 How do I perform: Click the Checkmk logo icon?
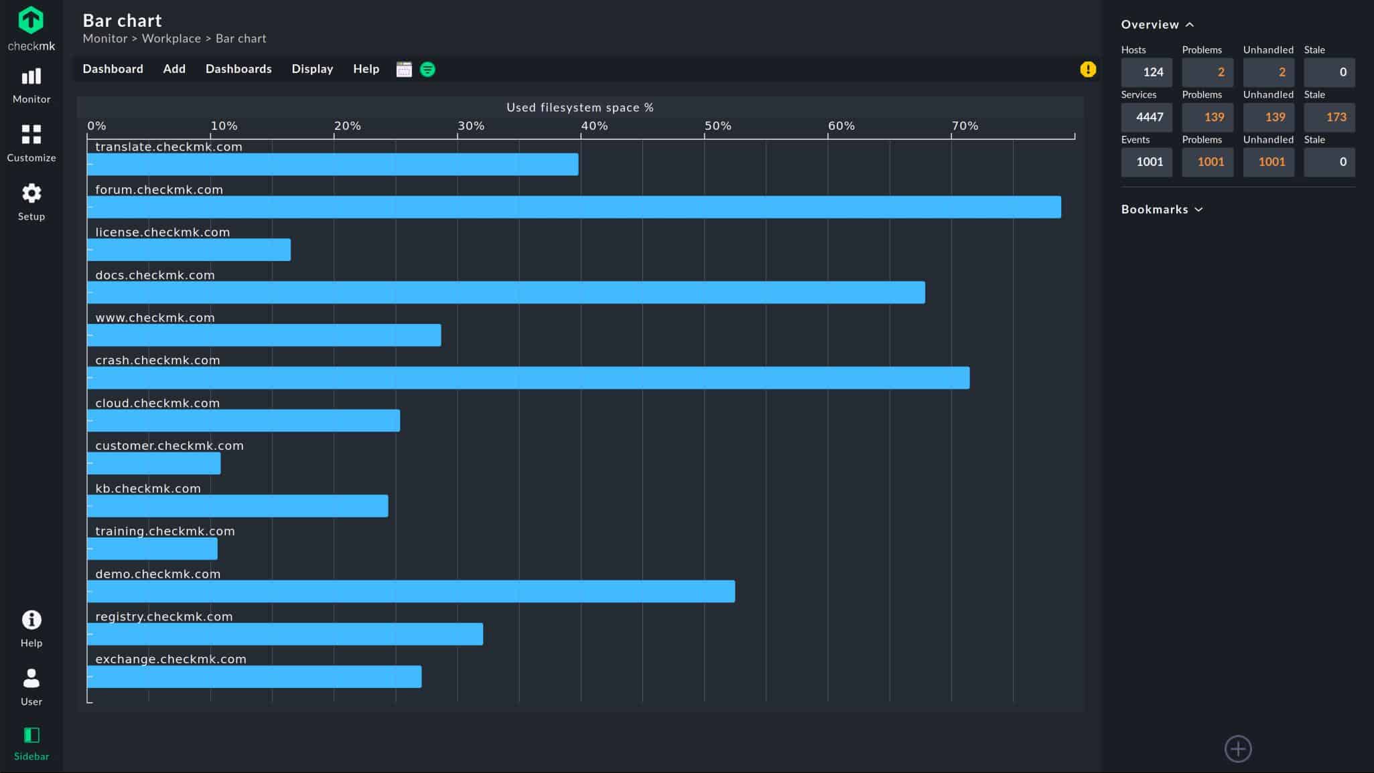31,20
